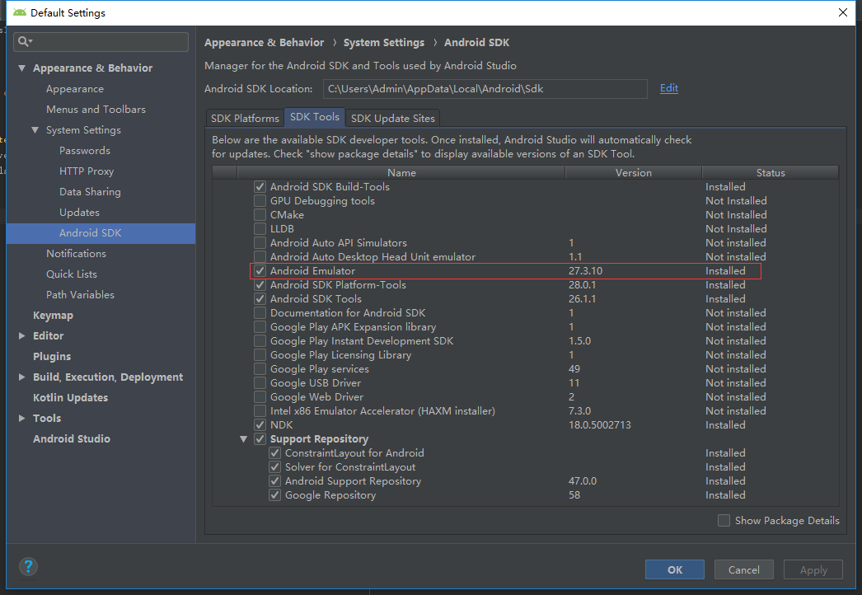
Task: Uncheck Android SDK Build-Tools checkbox
Action: coord(260,187)
